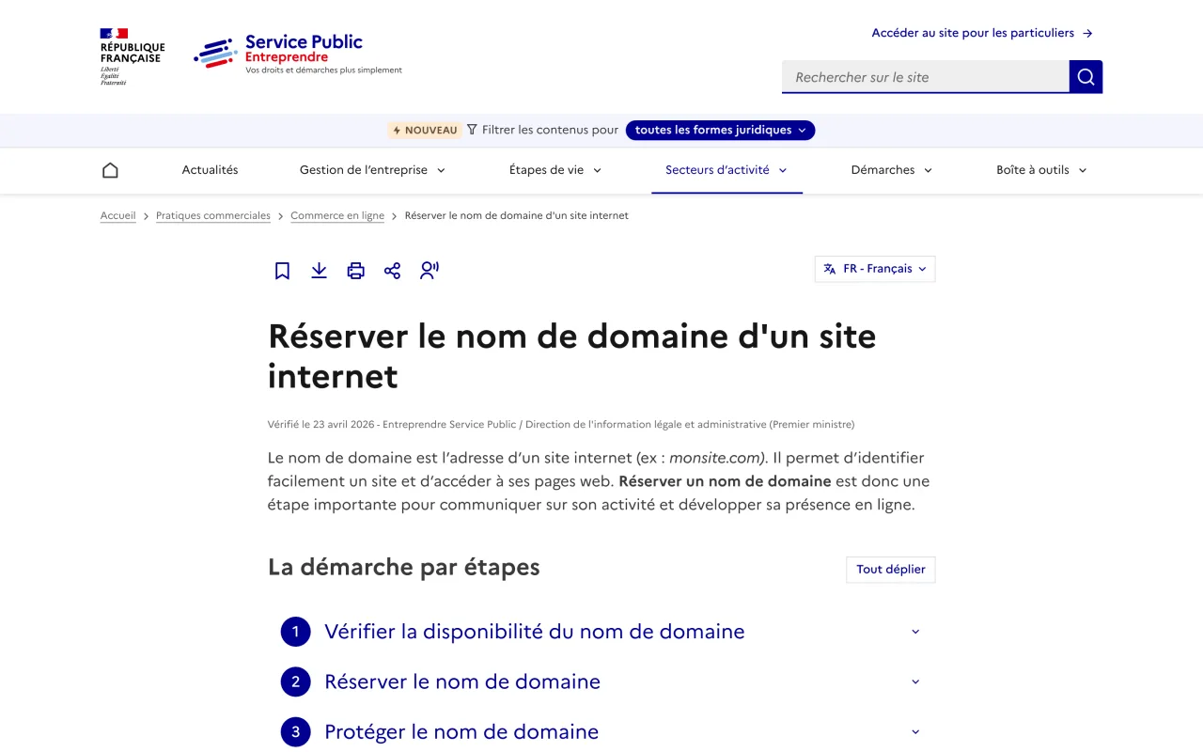This screenshot has width=1203, height=752.
Task: Open the 'Pratiques commerciales' breadcrumb link
Action: [x=213, y=216]
